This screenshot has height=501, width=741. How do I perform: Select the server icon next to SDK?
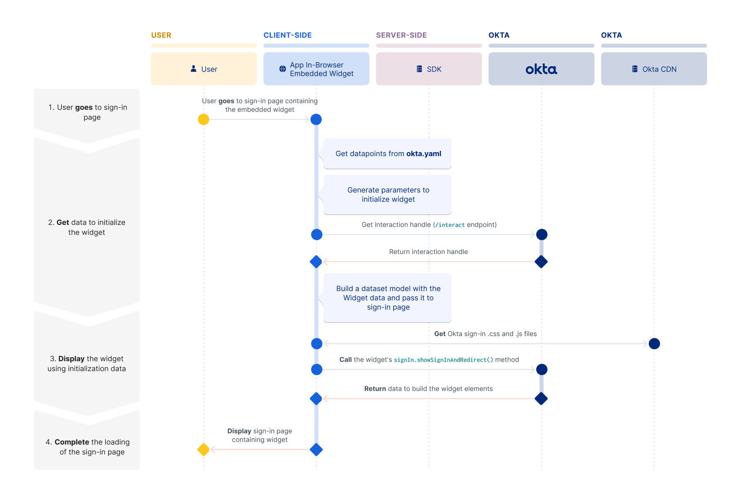pos(419,69)
